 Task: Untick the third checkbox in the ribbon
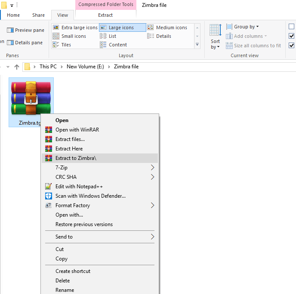pyautogui.click(x=291, y=45)
